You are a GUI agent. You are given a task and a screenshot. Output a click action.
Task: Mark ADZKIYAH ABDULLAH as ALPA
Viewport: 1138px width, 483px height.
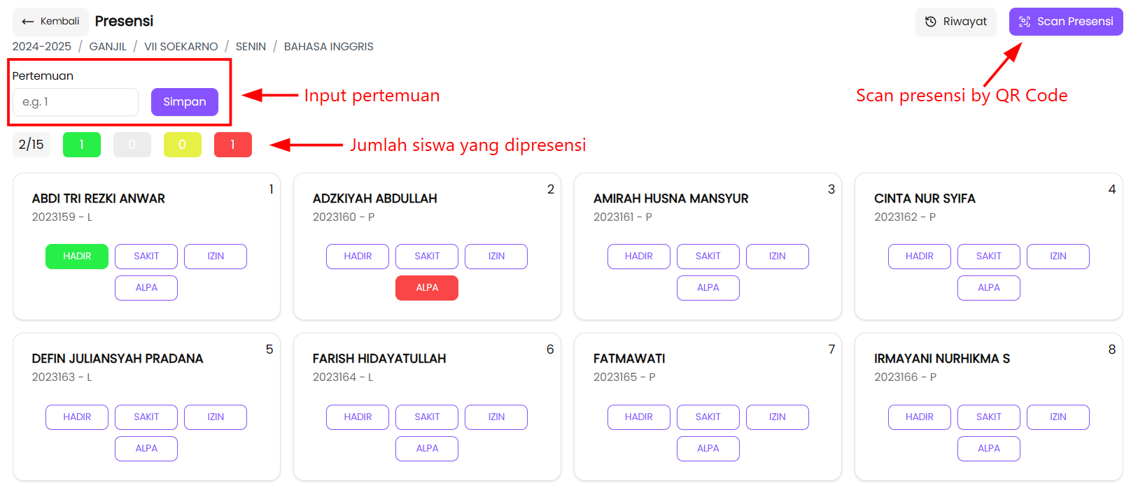(427, 287)
